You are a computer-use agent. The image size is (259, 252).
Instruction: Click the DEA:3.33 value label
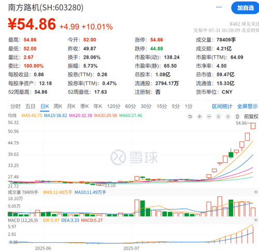click(x=70, y=220)
